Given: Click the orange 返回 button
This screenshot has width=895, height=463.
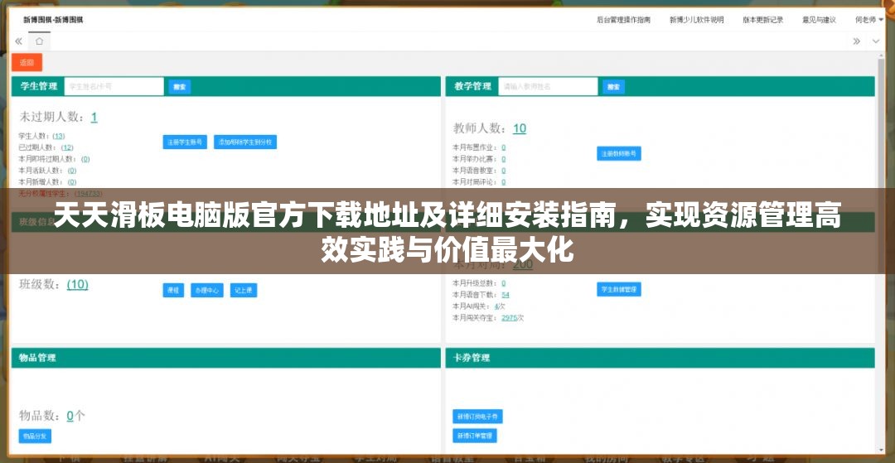Looking at the screenshot, I should [27, 63].
